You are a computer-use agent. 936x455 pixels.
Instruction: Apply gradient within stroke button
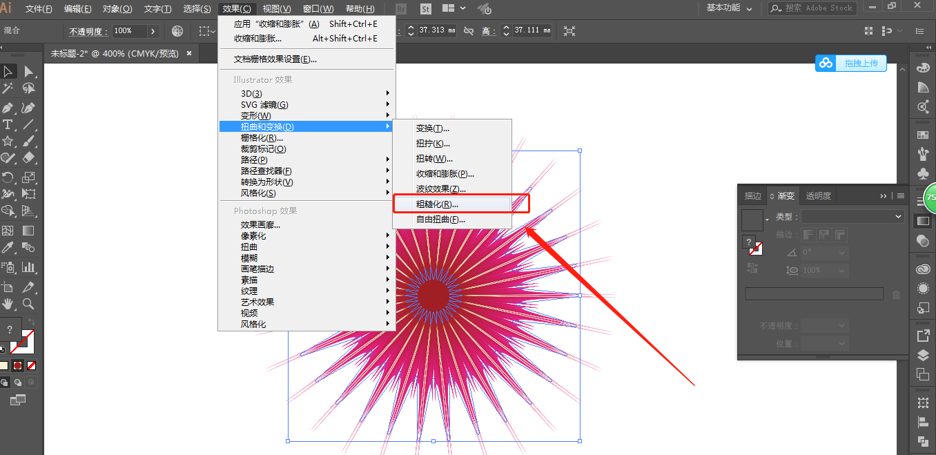[808, 235]
